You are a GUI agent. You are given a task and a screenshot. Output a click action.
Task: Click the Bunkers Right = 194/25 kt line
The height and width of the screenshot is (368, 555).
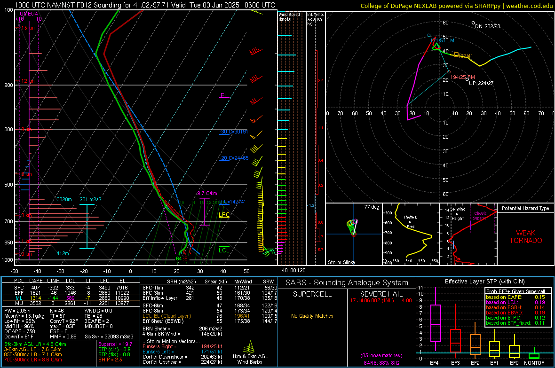pyautogui.click(x=182, y=346)
